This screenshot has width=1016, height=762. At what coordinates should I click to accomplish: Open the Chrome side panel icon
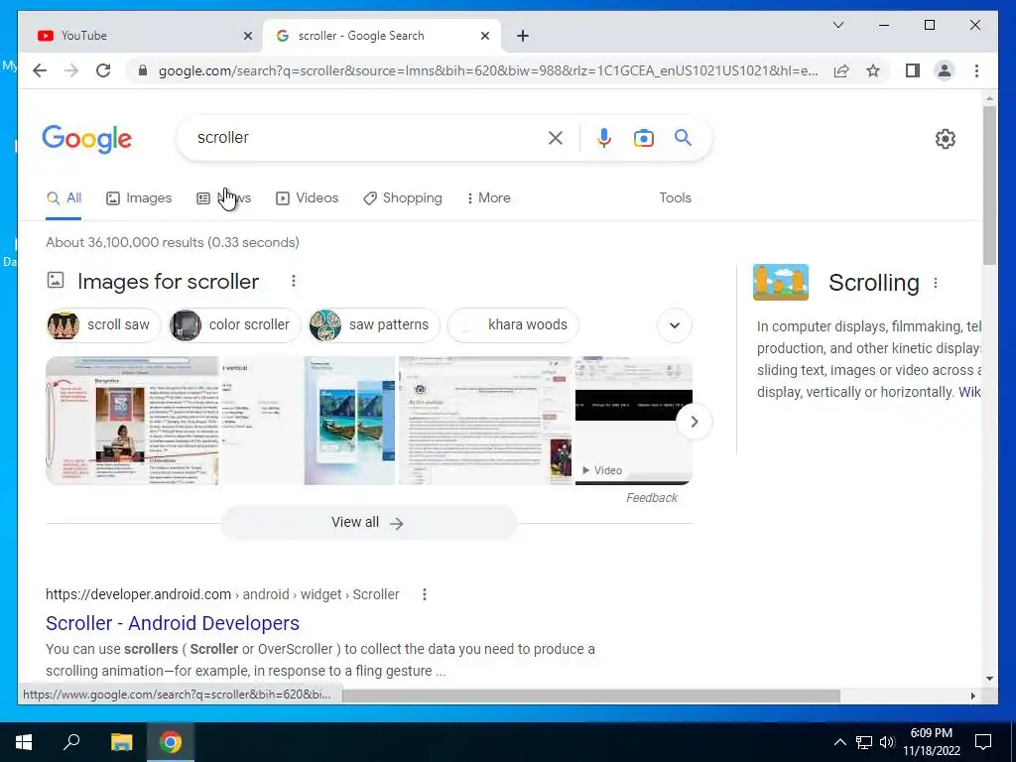click(913, 70)
